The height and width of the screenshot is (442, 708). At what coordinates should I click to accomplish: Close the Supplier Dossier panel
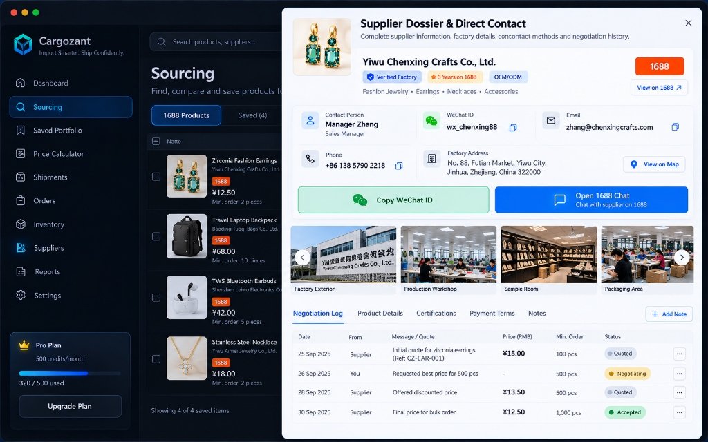pyautogui.click(x=688, y=23)
